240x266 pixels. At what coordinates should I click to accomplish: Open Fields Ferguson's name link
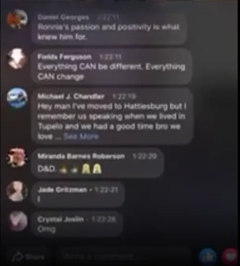point(64,57)
